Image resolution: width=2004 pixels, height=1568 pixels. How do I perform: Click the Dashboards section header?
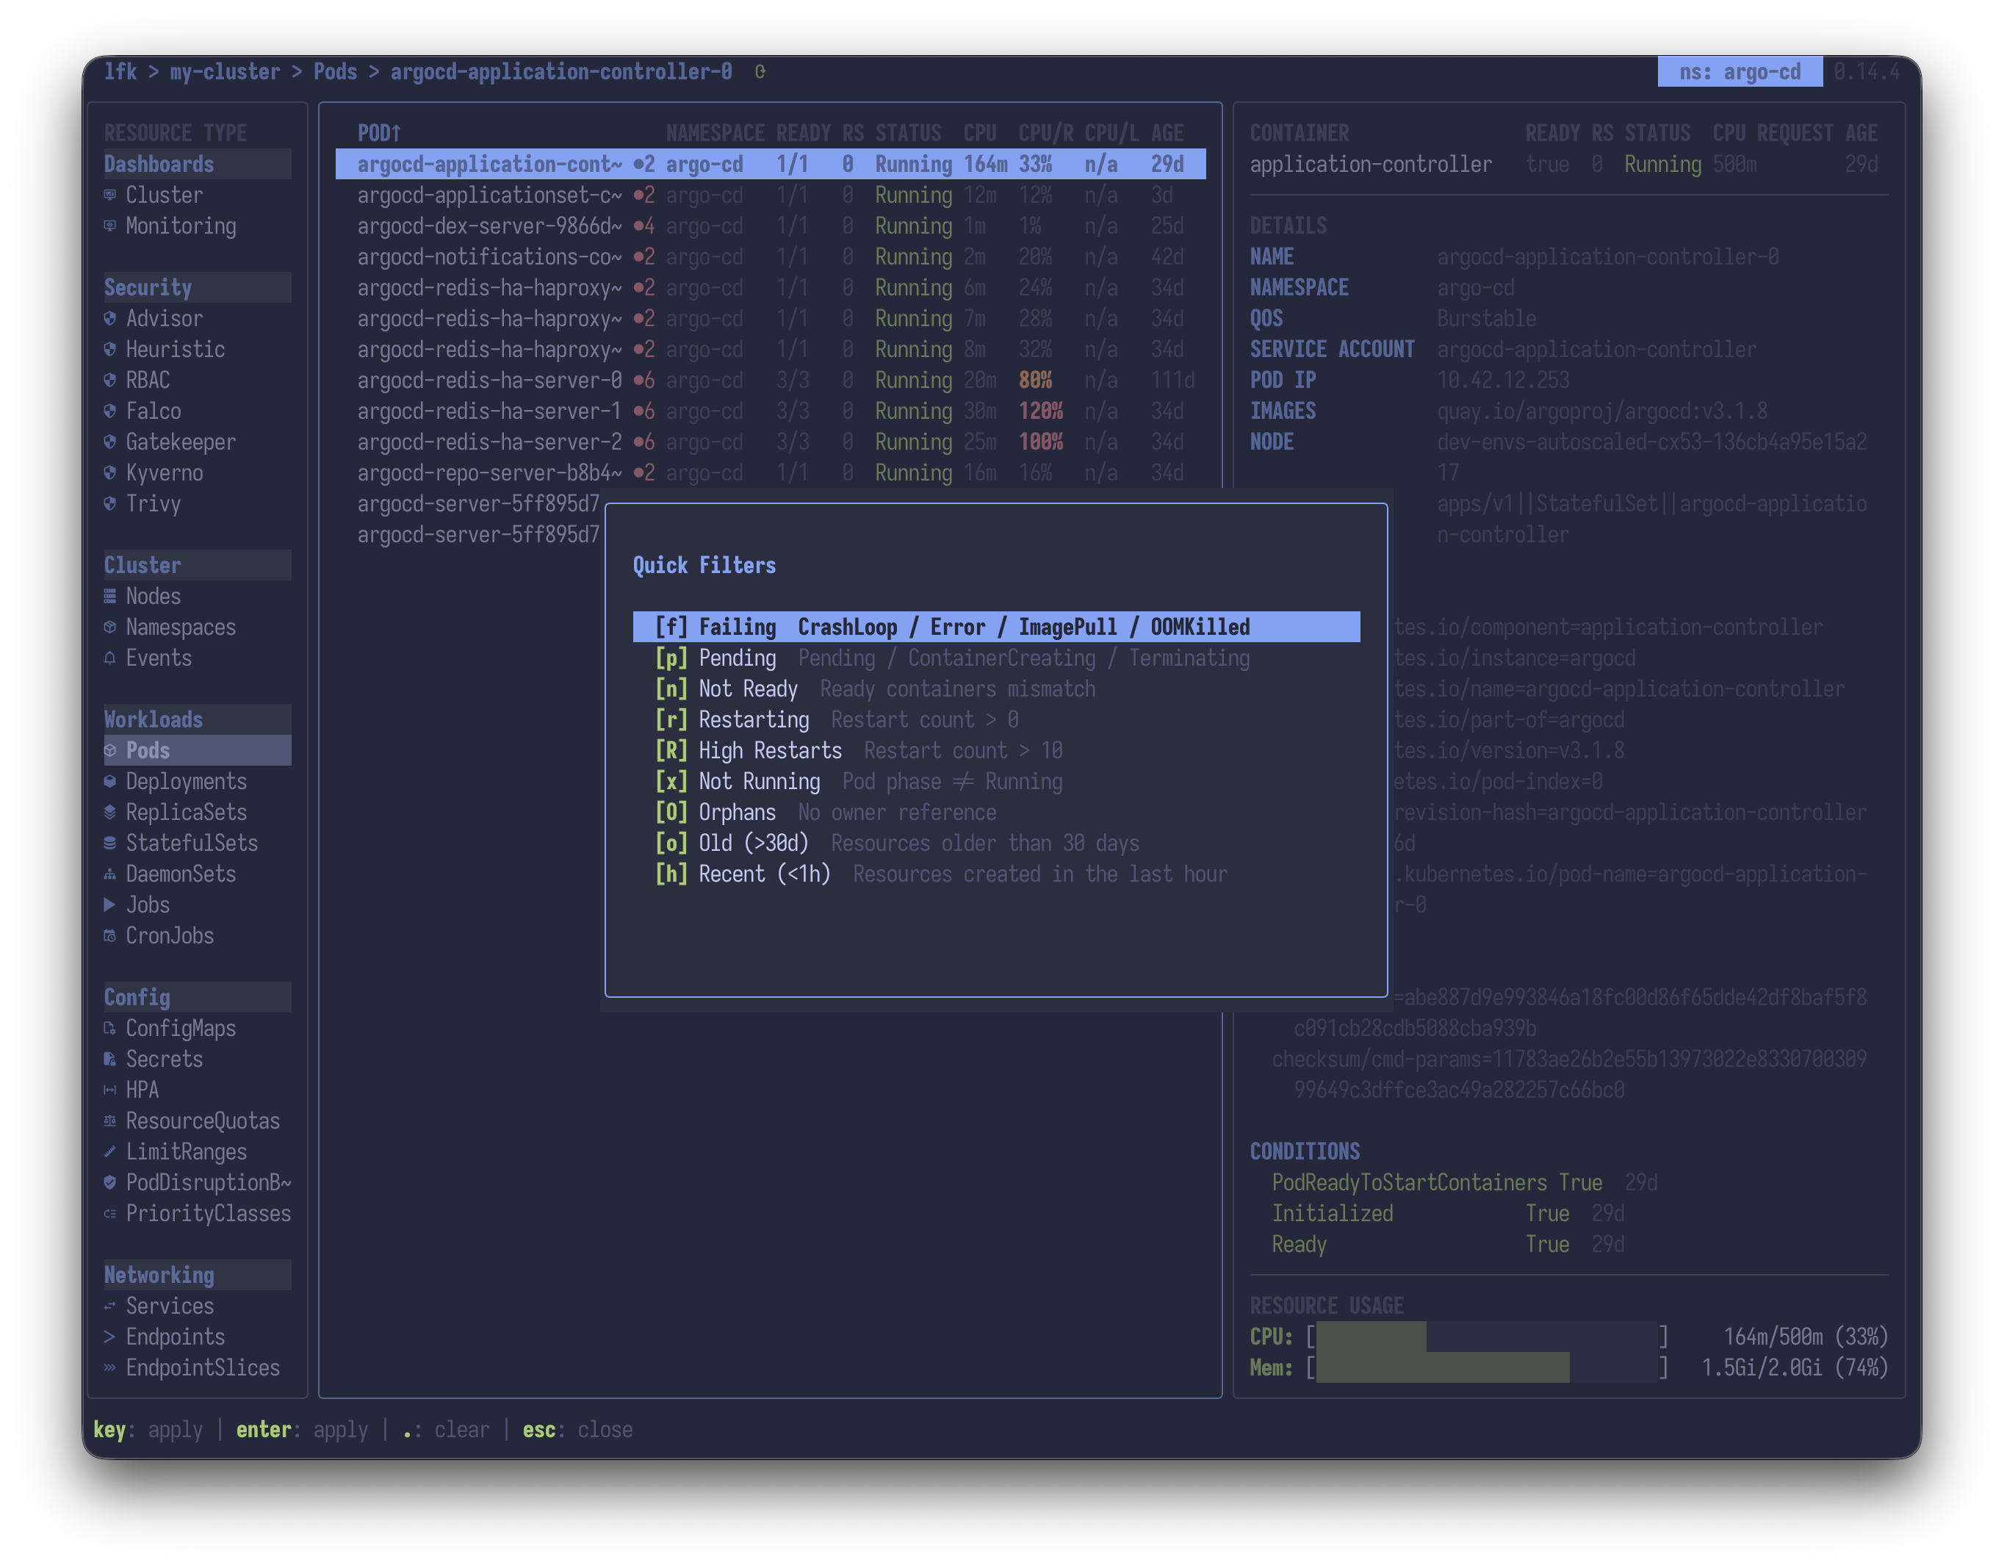click(198, 165)
